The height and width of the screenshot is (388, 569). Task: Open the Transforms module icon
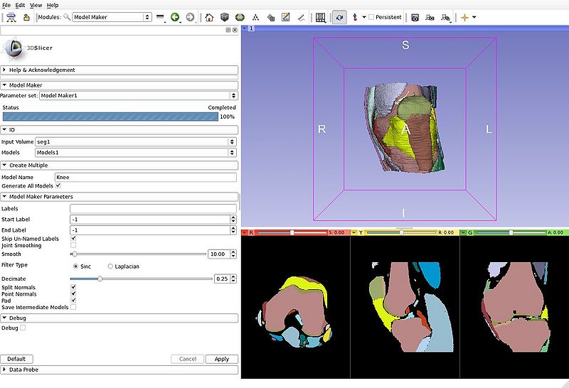pyautogui.click(x=255, y=17)
